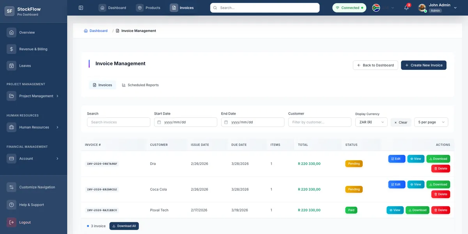The width and height of the screenshot is (468, 234).
Task: Select the Invoices tab
Action: tap(102, 85)
